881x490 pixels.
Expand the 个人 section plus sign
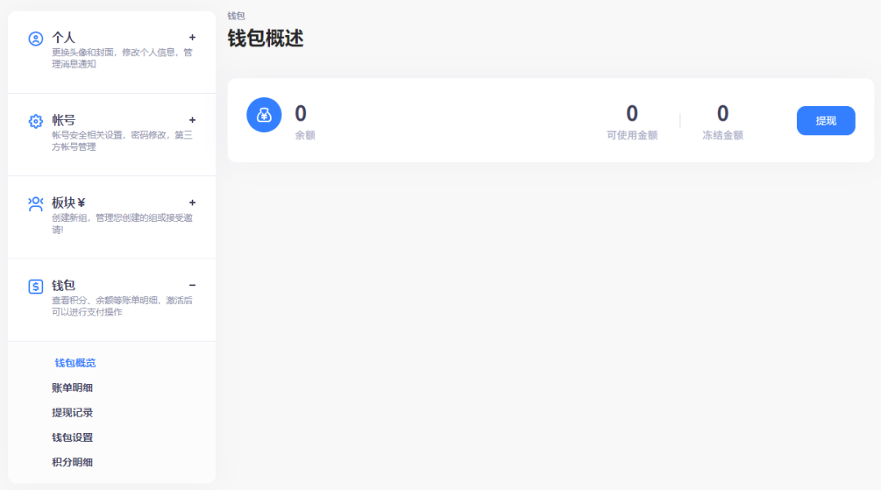tap(193, 38)
